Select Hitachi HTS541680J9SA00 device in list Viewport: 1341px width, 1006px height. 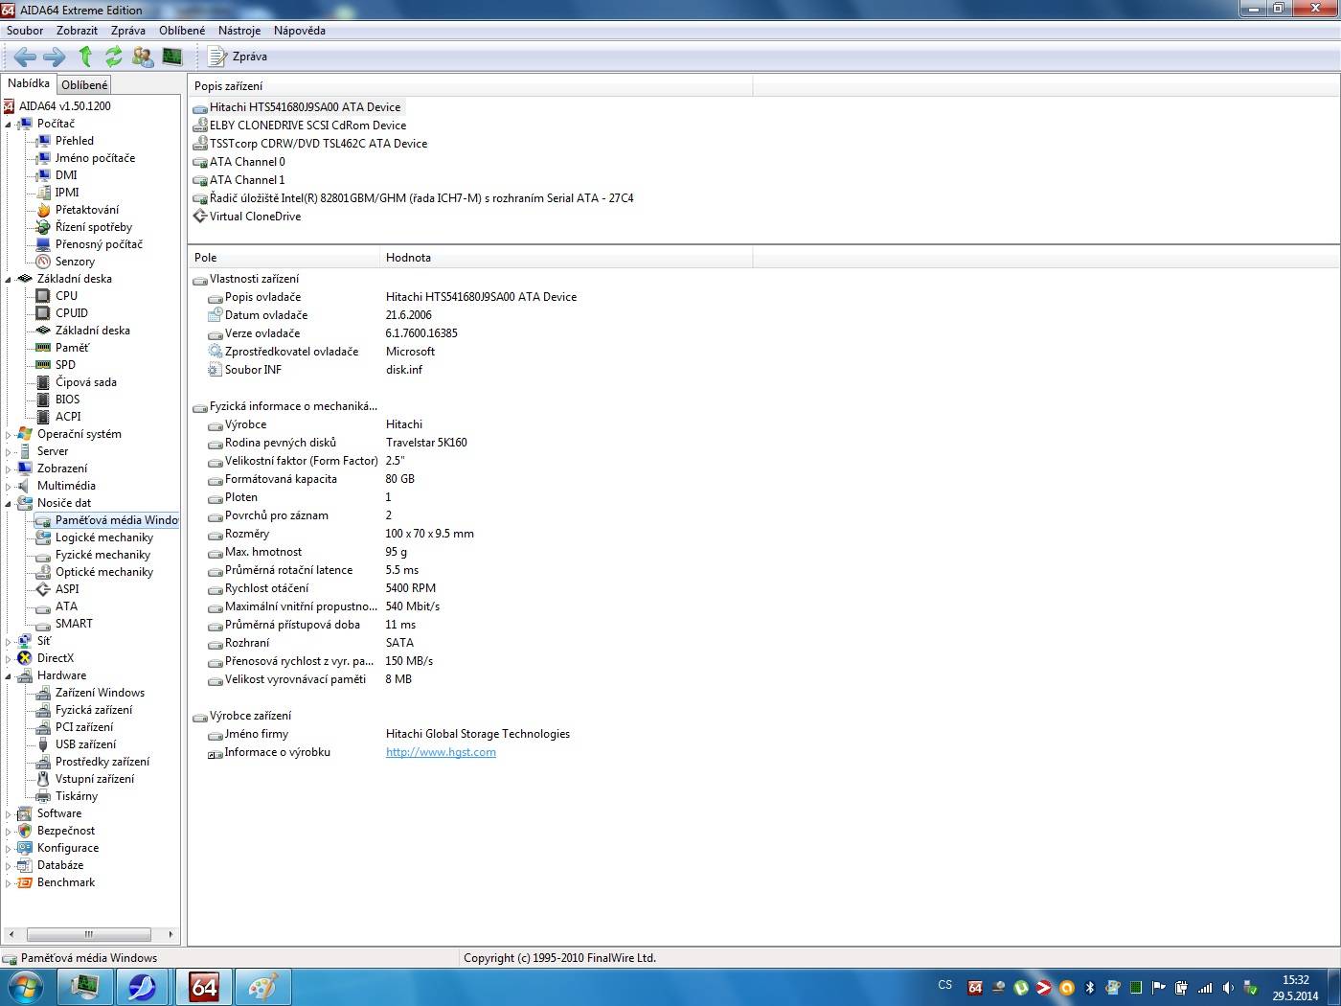305,107
